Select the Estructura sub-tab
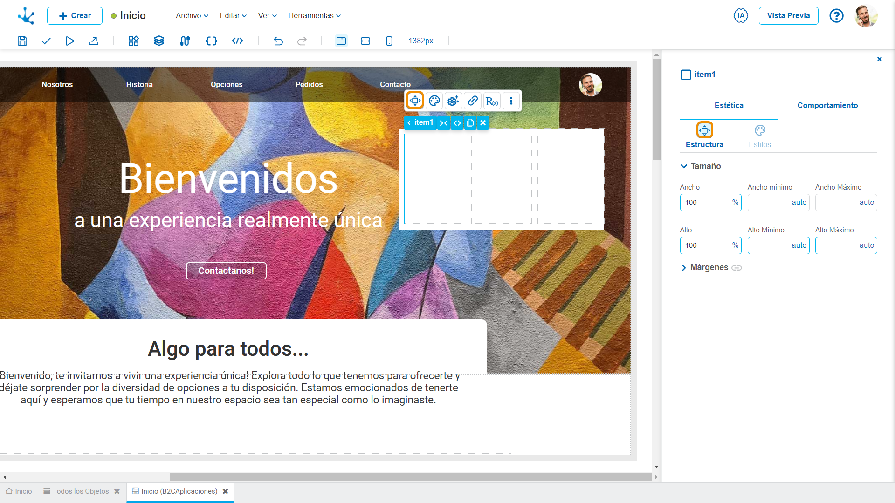The image size is (895, 503). 704,136
